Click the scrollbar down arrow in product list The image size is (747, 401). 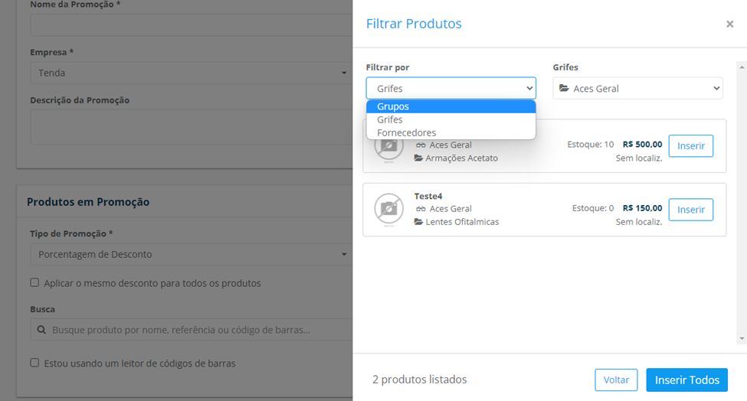coord(742,339)
